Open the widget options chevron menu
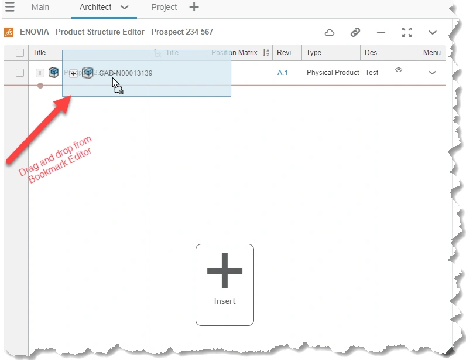This screenshot has width=466, height=360. point(433,32)
